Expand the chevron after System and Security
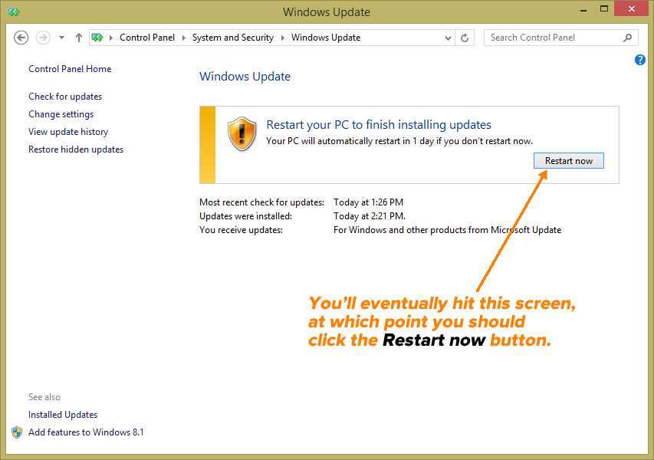The width and height of the screenshot is (654, 460). point(283,38)
